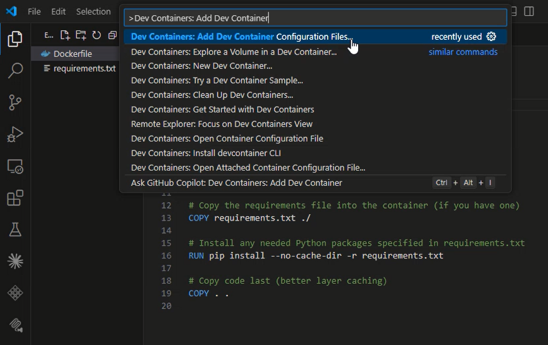Open Remote Explorer view
Screen dimensions: 548x345
point(15,166)
